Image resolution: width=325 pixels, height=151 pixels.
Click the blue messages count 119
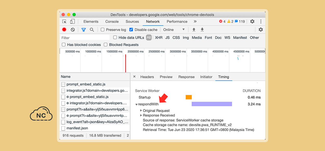(240, 22)
